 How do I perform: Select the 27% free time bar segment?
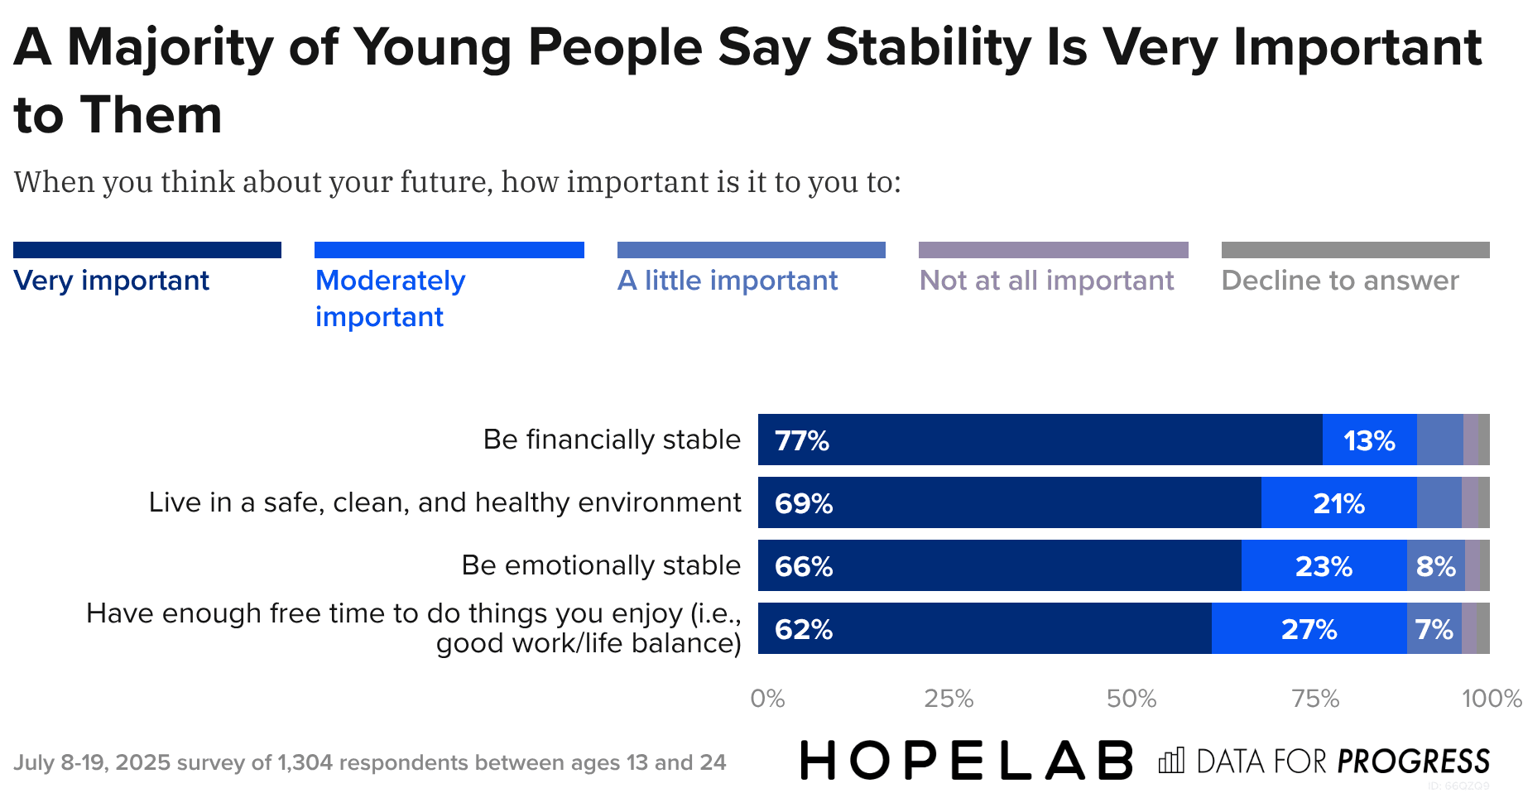[1309, 628]
